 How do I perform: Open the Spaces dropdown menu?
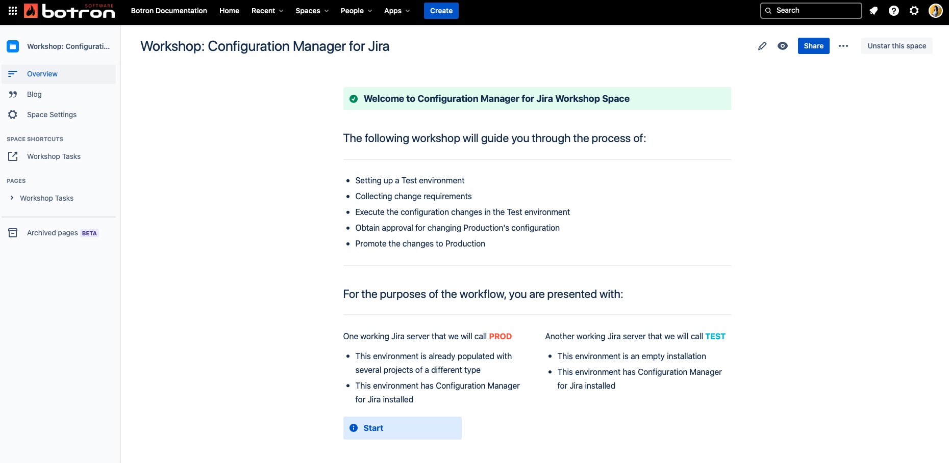tap(312, 11)
